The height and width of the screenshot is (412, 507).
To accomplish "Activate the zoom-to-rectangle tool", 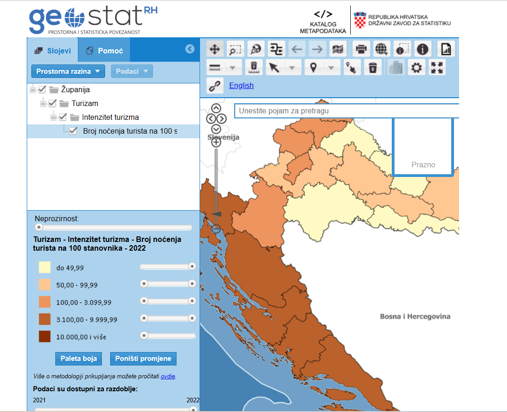I will [236, 48].
